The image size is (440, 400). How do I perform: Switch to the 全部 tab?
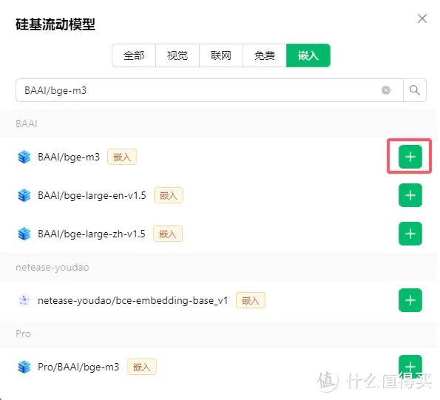(134, 55)
